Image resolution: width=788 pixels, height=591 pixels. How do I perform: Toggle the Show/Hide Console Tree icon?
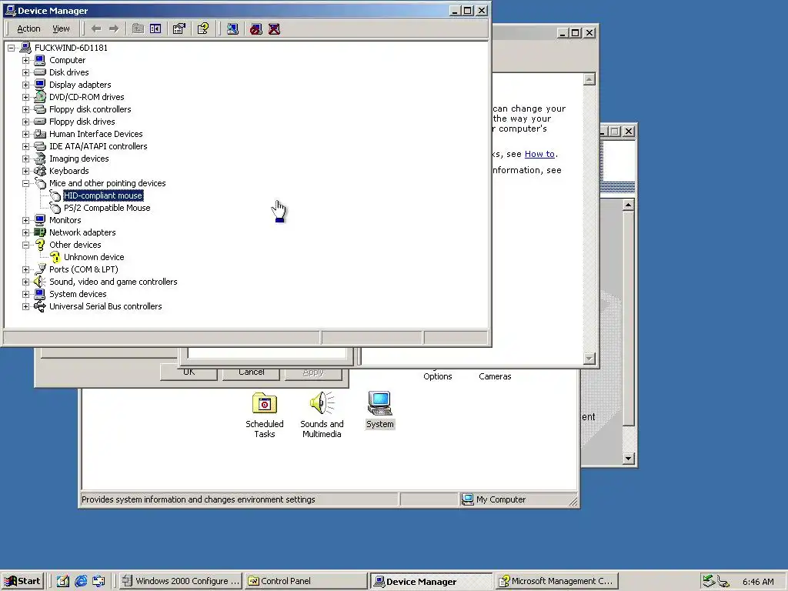point(155,28)
